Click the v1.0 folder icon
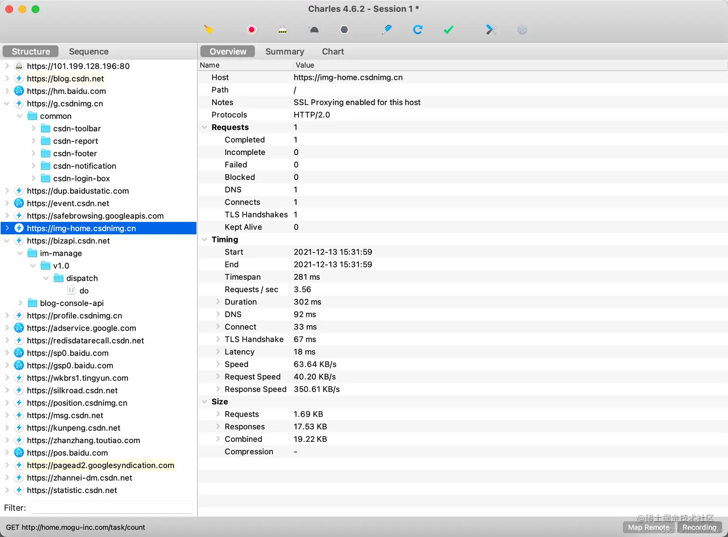Image resolution: width=728 pixels, height=537 pixels. pos(46,266)
